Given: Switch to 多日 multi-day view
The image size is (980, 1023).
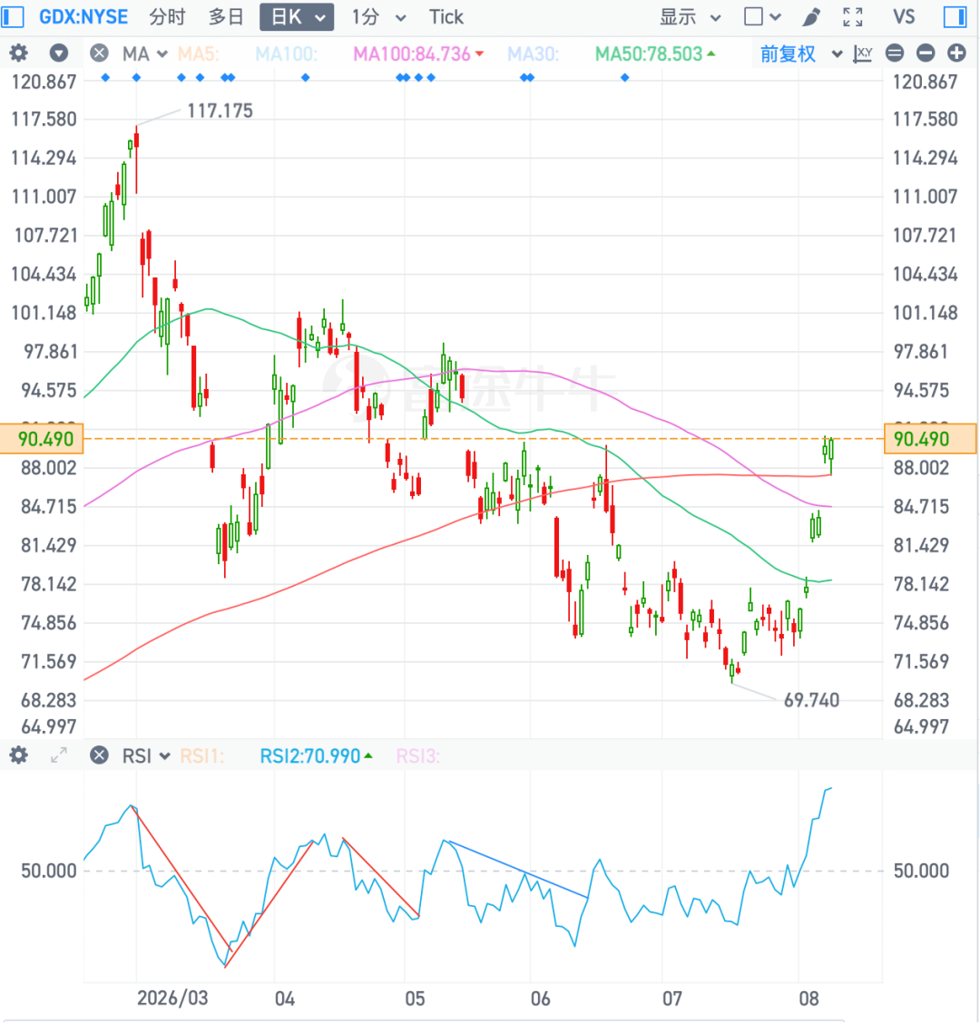Looking at the screenshot, I should pos(226,17).
